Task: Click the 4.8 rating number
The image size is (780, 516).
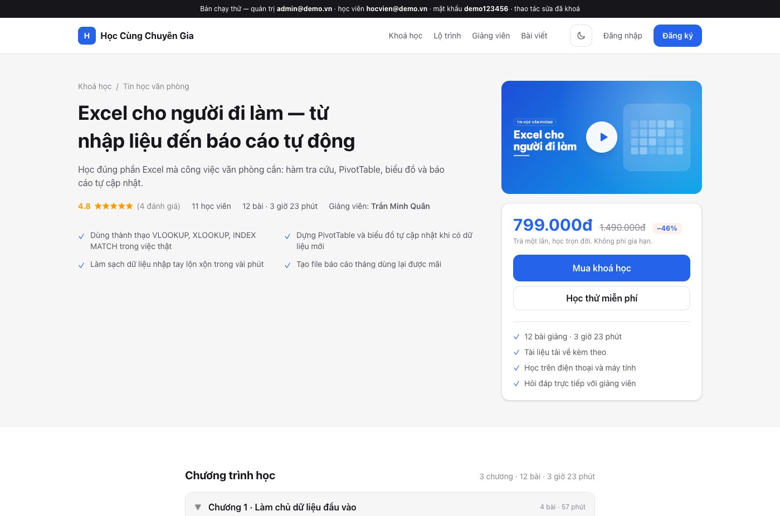Action: [x=84, y=206]
